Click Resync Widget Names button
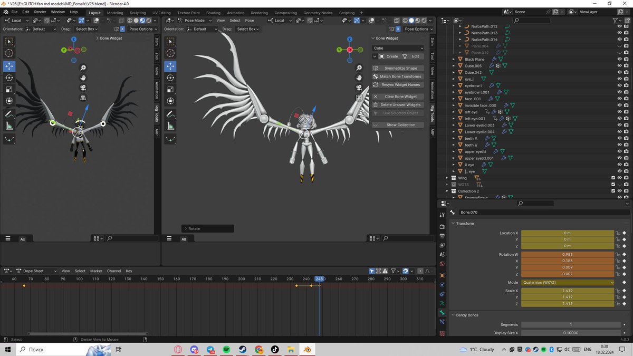633x356 pixels. coord(398,84)
